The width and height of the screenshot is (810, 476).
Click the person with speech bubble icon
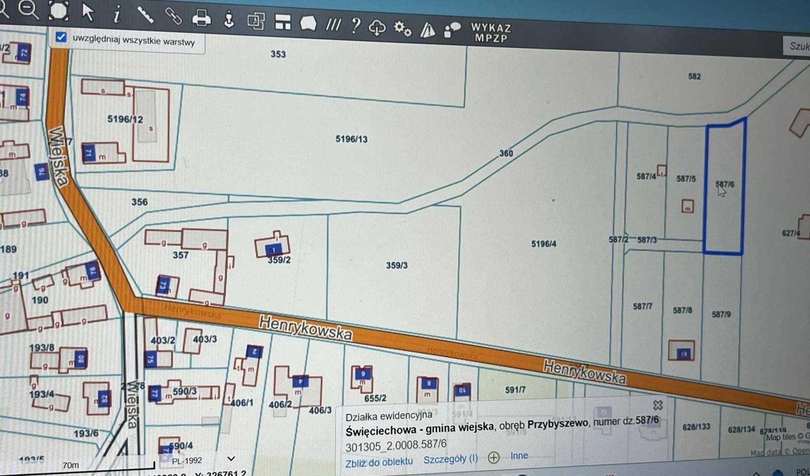click(452, 30)
